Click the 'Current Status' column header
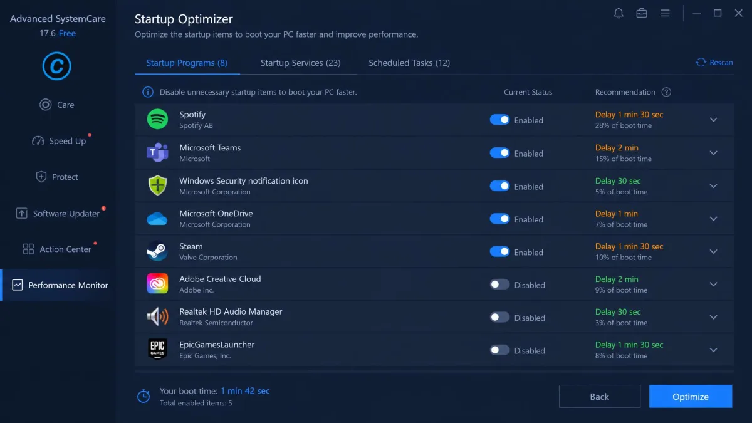752x423 pixels. [528, 92]
